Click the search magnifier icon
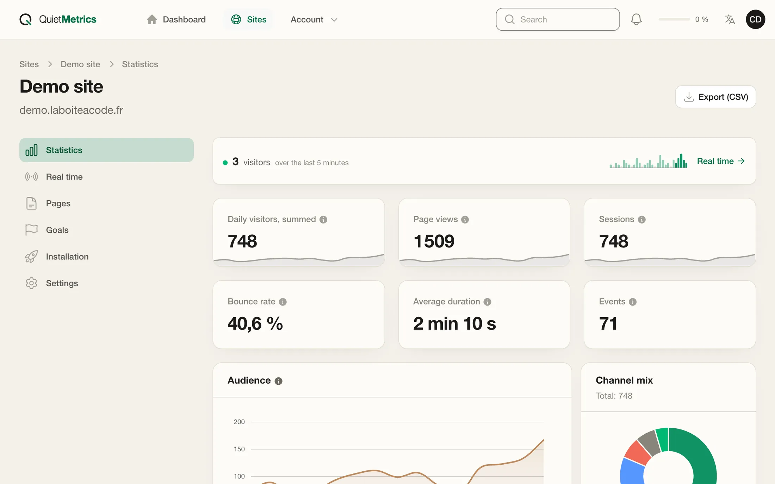 click(x=510, y=19)
